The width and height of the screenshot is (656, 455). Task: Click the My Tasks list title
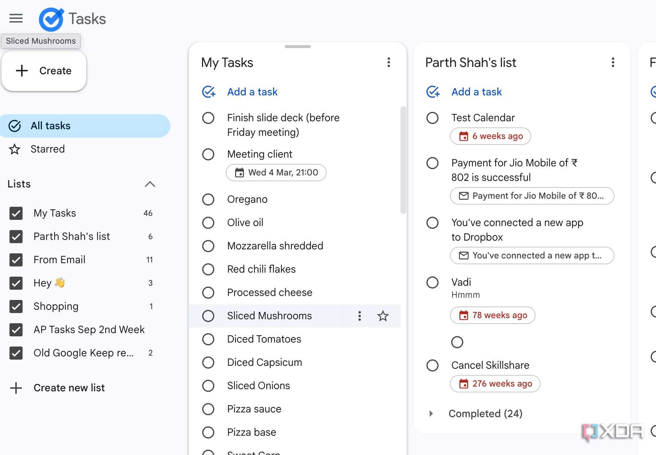click(x=227, y=63)
